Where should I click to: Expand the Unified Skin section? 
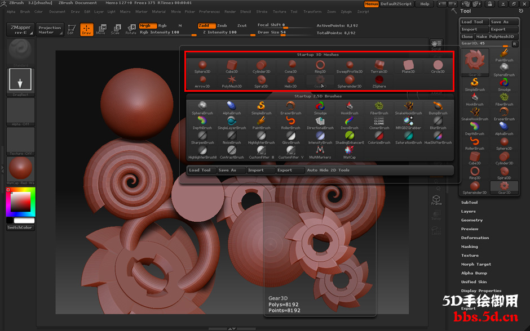coord(474,281)
